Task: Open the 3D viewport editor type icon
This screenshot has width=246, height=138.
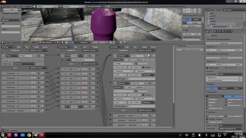Action: click(x=3, y=42)
